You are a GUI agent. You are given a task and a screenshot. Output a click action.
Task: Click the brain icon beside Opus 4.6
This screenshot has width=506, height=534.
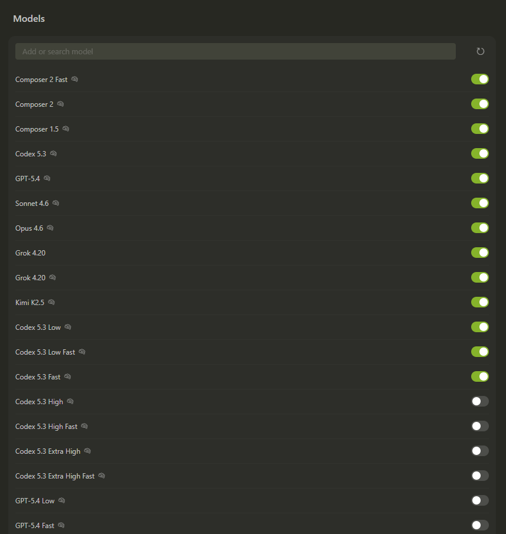[50, 228]
